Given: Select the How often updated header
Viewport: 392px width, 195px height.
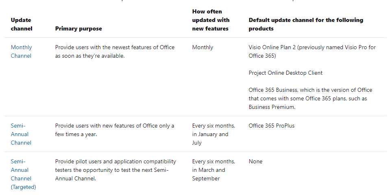Looking at the screenshot, I should [x=211, y=20].
